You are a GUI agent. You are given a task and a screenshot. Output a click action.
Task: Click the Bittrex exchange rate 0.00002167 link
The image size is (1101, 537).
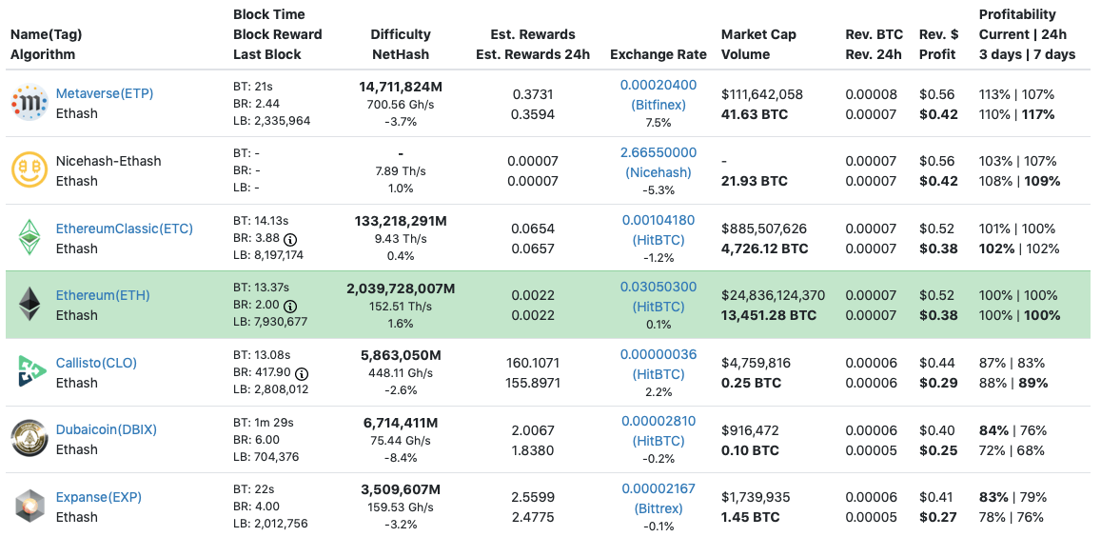(659, 488)
